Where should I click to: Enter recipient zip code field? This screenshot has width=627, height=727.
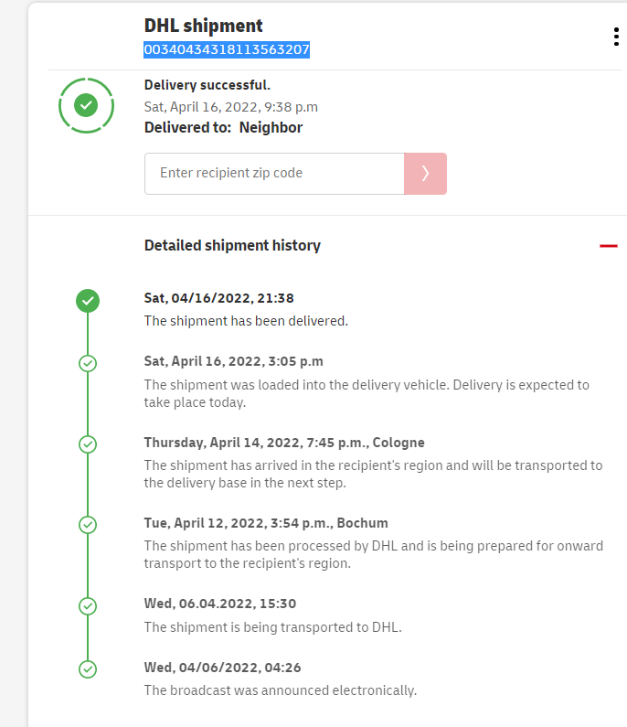(x=274, y=173)
